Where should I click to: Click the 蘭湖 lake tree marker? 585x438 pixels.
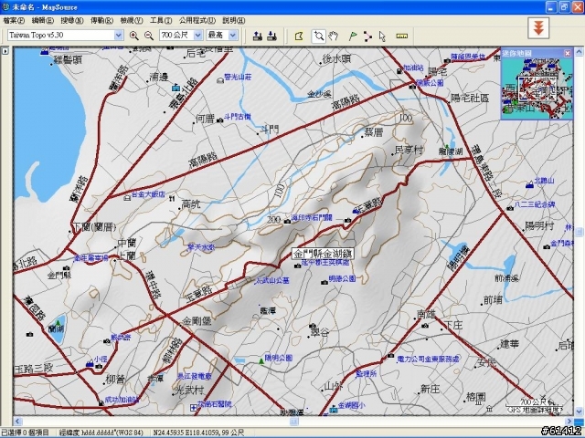tap(58, 323)
